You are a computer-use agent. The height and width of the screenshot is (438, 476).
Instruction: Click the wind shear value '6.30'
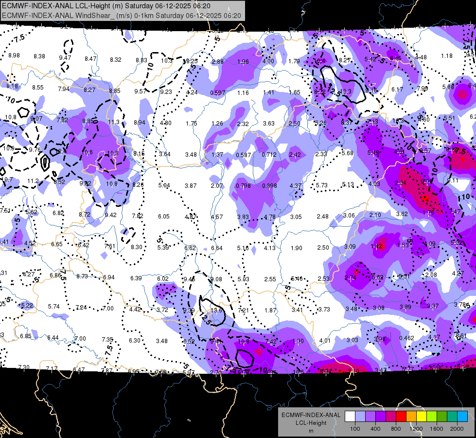pyautogui.click(x=135, y=341)
